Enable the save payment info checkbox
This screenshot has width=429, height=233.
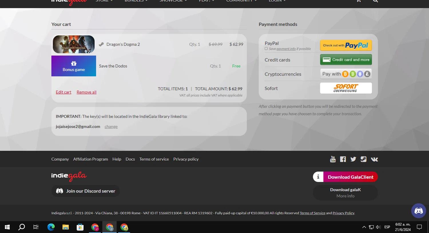(266, 49)
